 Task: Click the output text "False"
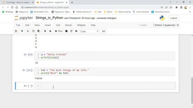(x=39, y=78)
